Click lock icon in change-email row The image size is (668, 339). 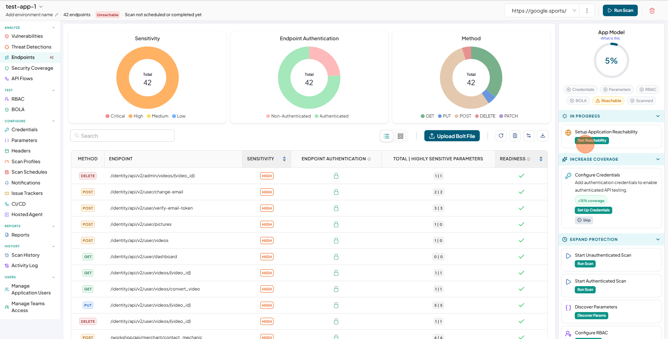coord(336,192)
